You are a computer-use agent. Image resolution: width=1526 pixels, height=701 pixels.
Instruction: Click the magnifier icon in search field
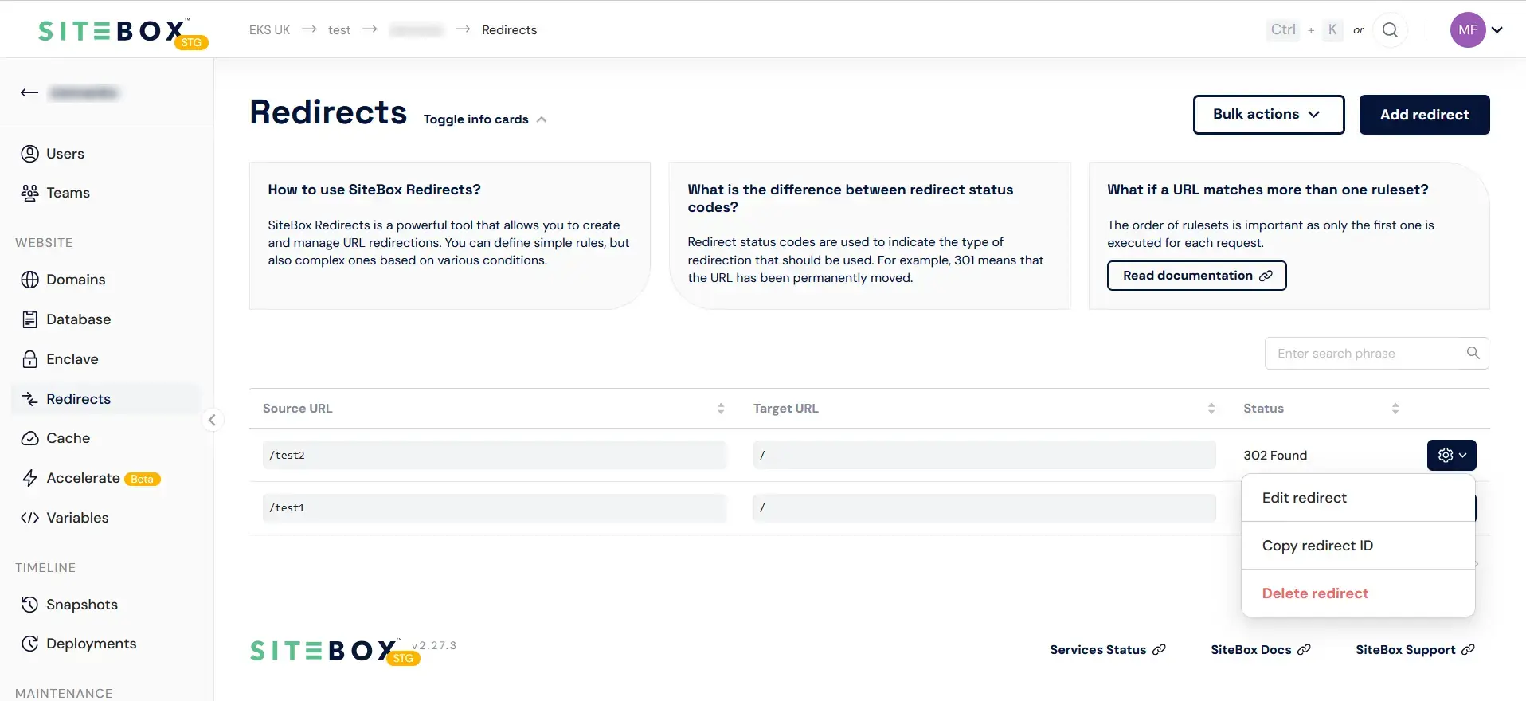coord(1473,353)
